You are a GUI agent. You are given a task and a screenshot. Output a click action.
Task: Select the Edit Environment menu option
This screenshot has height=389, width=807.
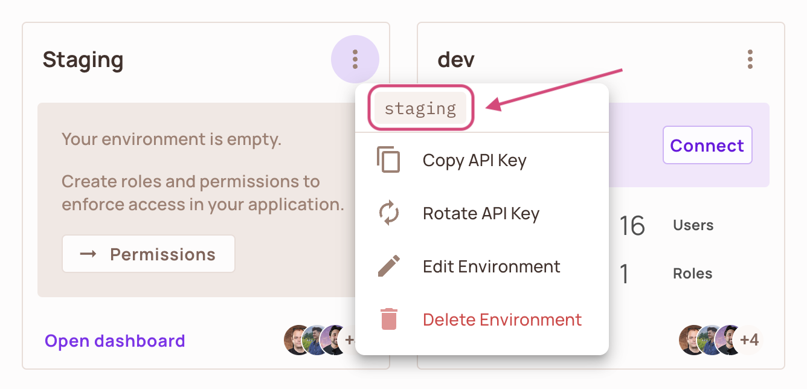pyautogui.click(x=491, y=266)
